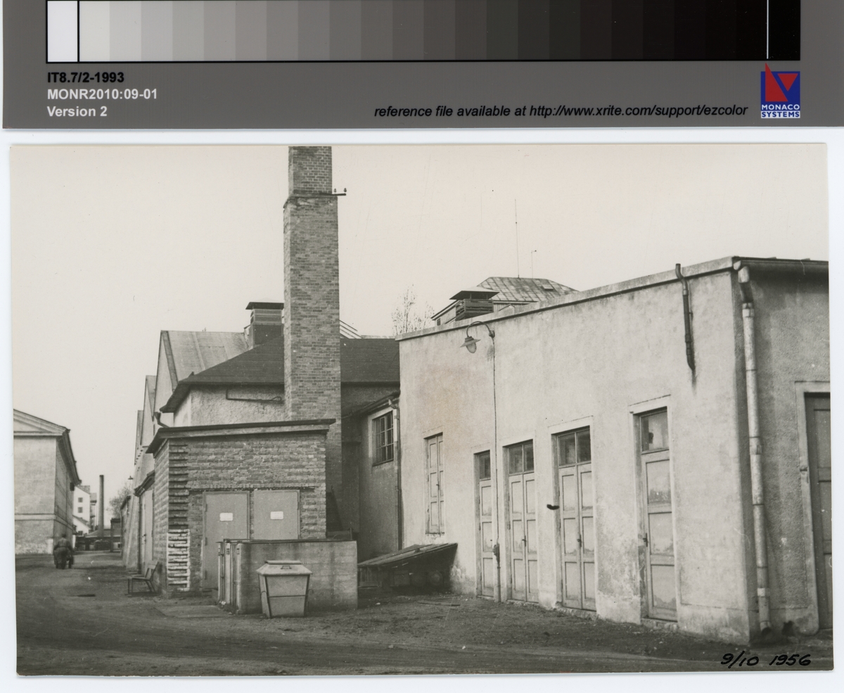Click the wooden bench beside the brick shed
Viewport: 844px width, 693px height.
coord(143,578)
